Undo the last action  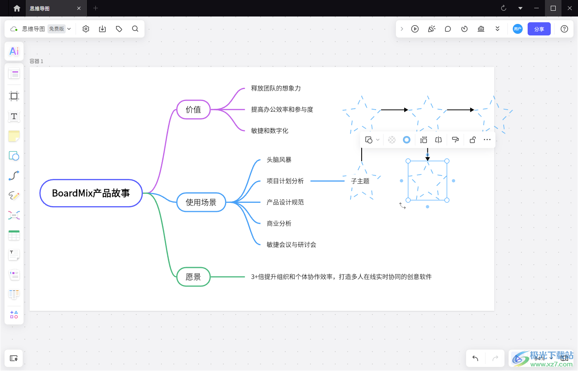click(475, 358)
